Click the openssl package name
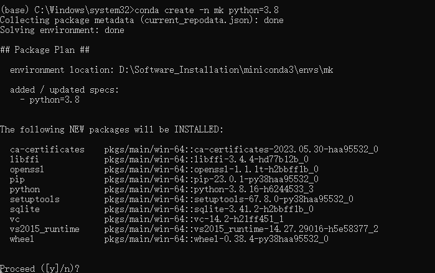This screenshot has height=273, width=435. point(27,169)
